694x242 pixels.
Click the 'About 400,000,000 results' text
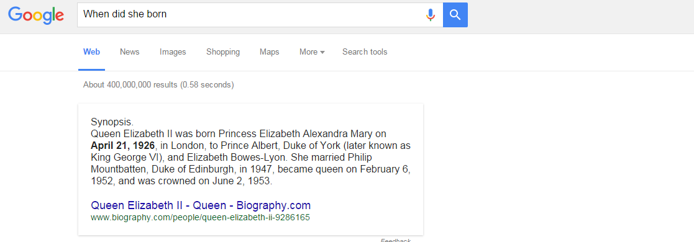(x=158, y=84)
